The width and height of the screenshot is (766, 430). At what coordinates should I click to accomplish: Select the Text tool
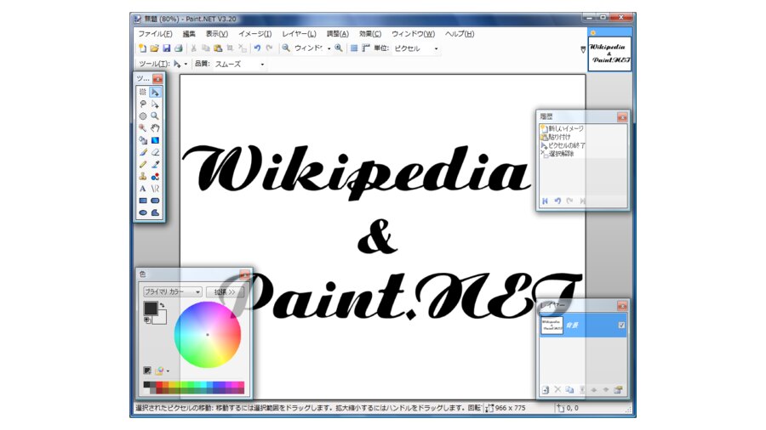coord(143,189)
